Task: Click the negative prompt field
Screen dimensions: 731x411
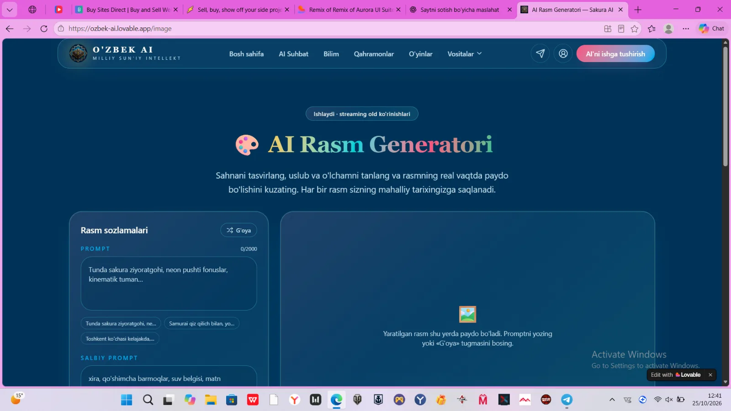Action: 169,377
